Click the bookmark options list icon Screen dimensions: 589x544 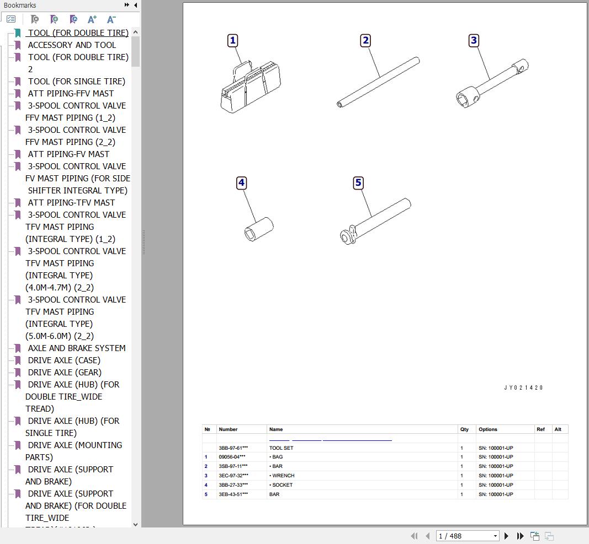click(x=11, y=19)
